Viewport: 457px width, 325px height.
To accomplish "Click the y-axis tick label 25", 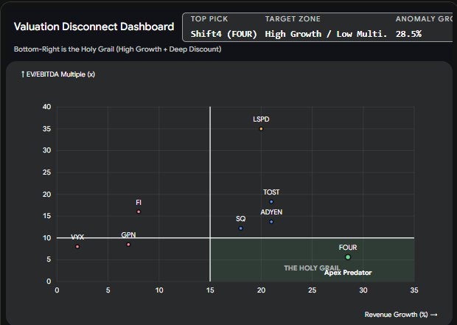I will (46, 172).
